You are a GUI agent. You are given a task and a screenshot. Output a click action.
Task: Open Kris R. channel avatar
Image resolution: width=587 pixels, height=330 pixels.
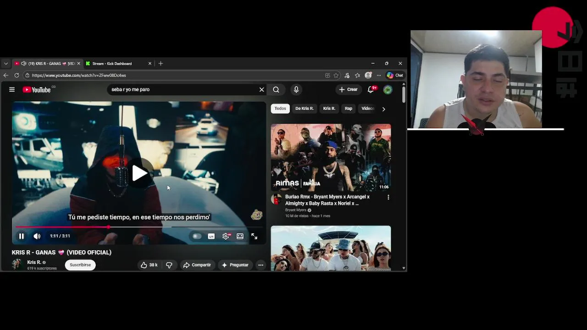(17, 264)
